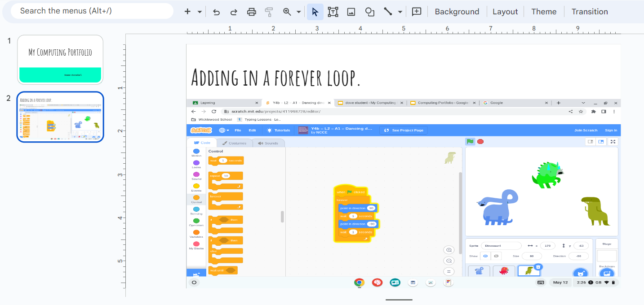644x305 pixels.
Task: Click the Theme button
Action: tap(544, 12)
